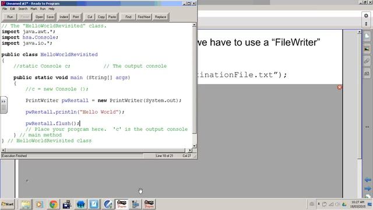Click the "import java.io.*;" line
The height and width of the screenshot is (210, 373).
coord(27,43)
